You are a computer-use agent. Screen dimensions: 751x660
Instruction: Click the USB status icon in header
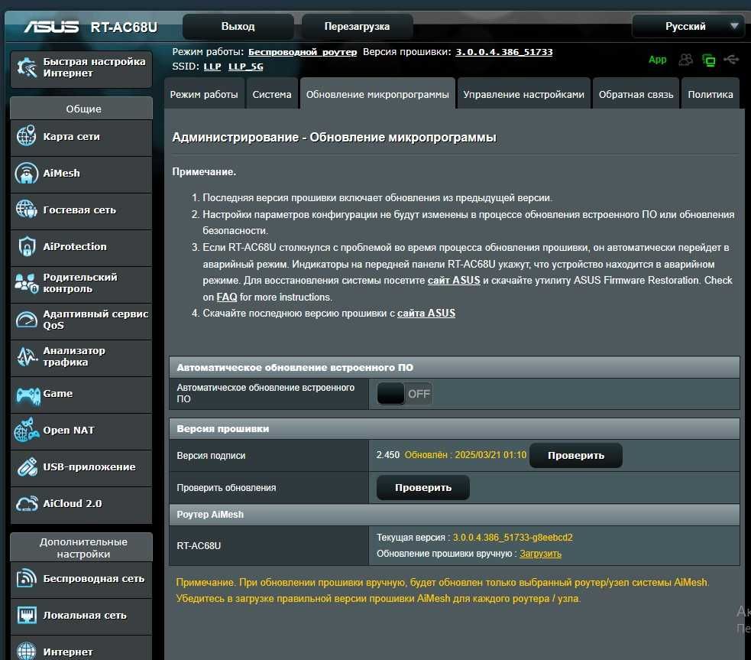point(731,60)
